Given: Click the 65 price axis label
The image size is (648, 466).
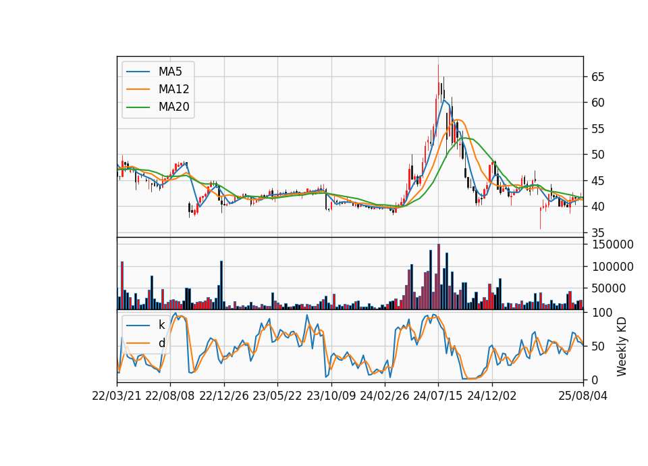Looking at the screenshot, I should pos(598,77).
